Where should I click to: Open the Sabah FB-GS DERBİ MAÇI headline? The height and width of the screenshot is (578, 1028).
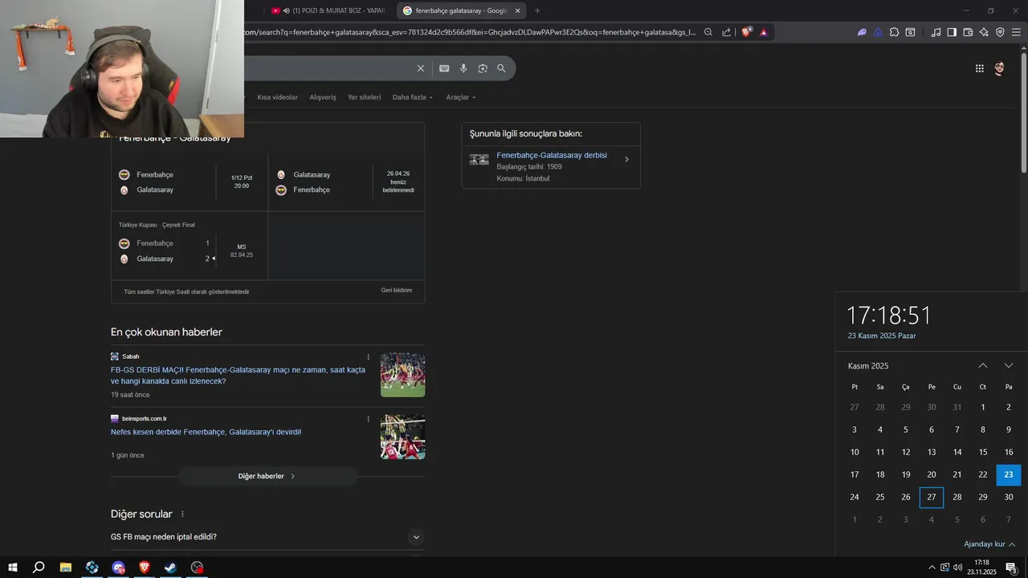[238, 376]
